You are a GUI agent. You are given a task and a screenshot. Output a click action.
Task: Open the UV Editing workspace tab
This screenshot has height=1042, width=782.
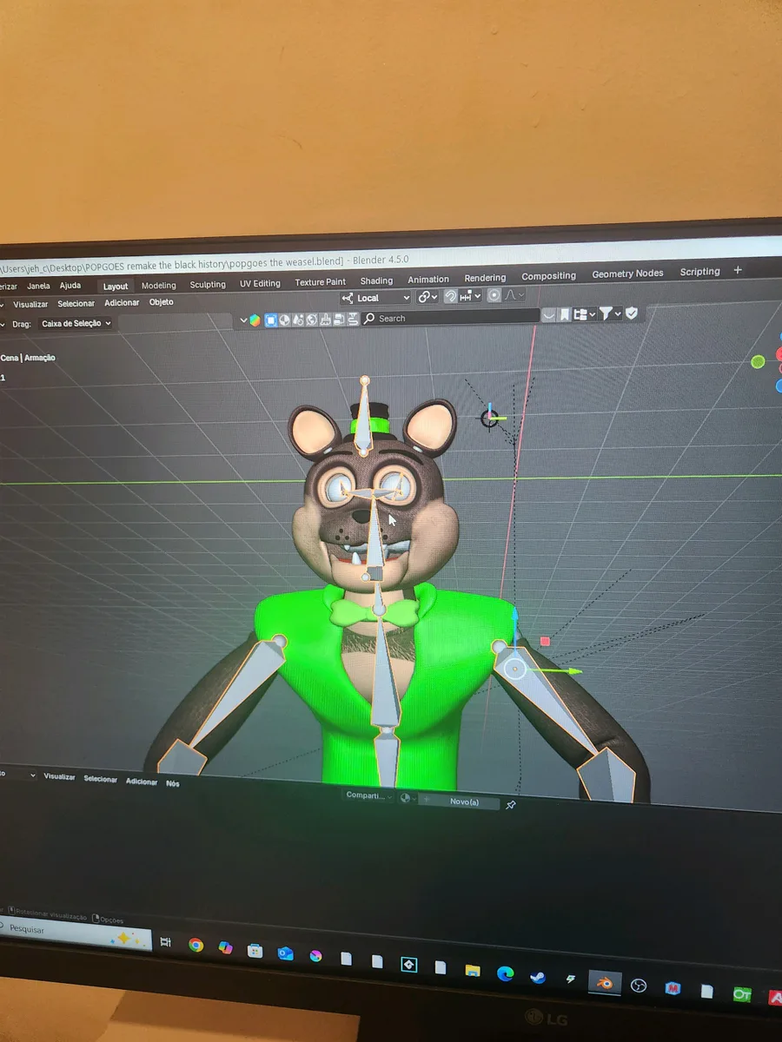click(260, 283)
